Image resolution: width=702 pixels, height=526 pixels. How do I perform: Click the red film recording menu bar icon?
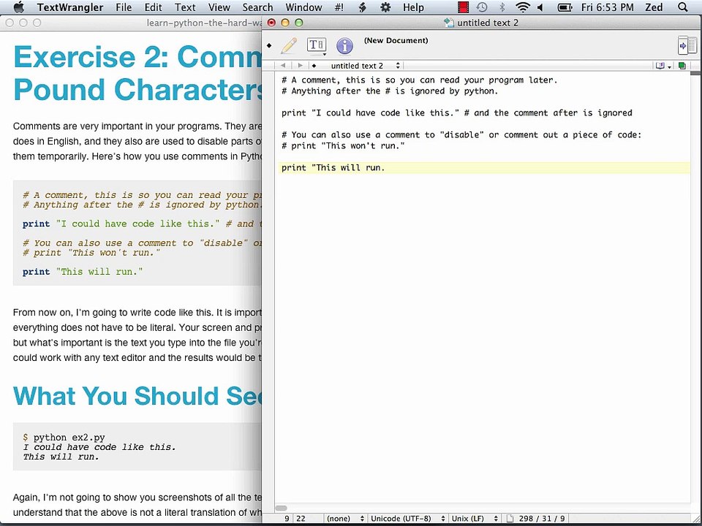[464, 7]
